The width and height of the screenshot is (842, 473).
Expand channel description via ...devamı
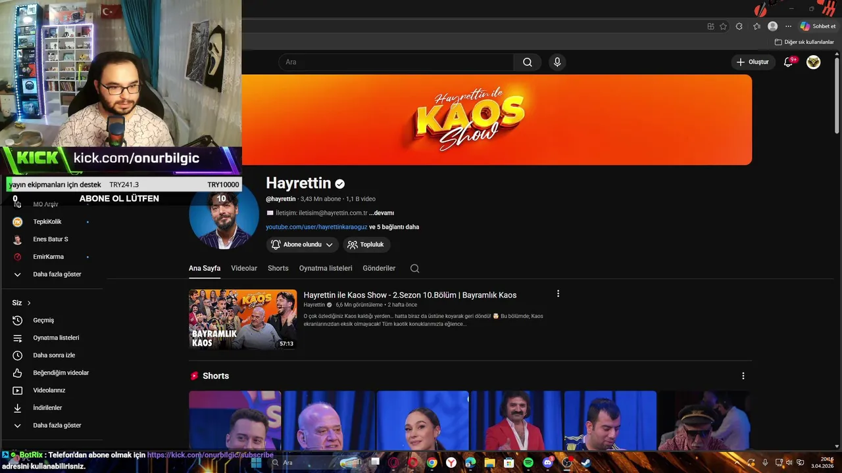(x=382, y=213)
